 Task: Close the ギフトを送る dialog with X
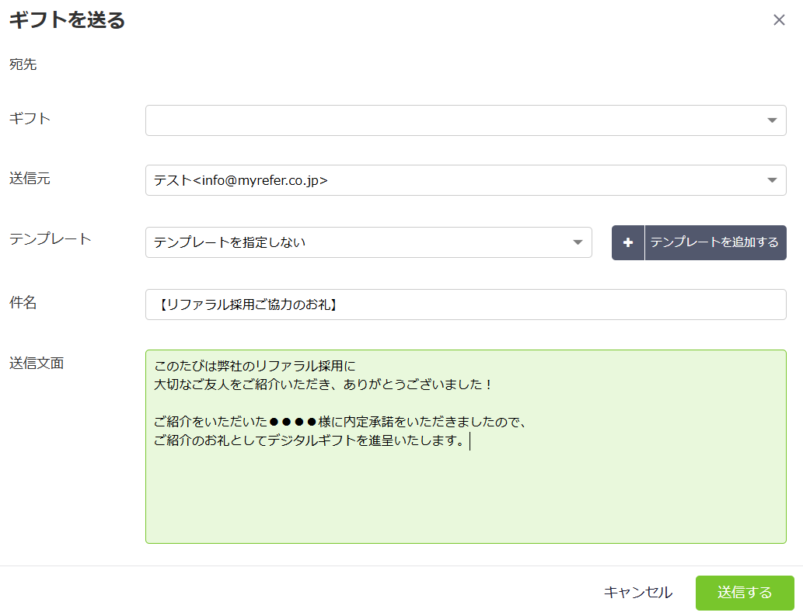[x=779, y=20]
